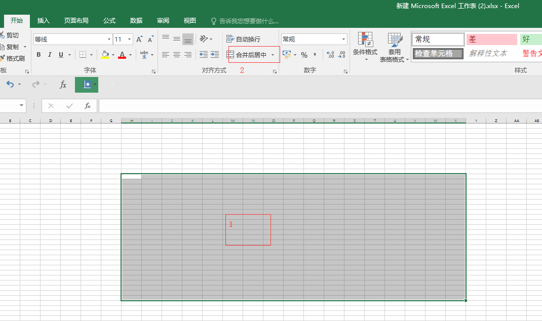The height and width of the screenshot is (321, 542).
Task: Increase font size with larger A icon
Action: click(x=139, y=39)
